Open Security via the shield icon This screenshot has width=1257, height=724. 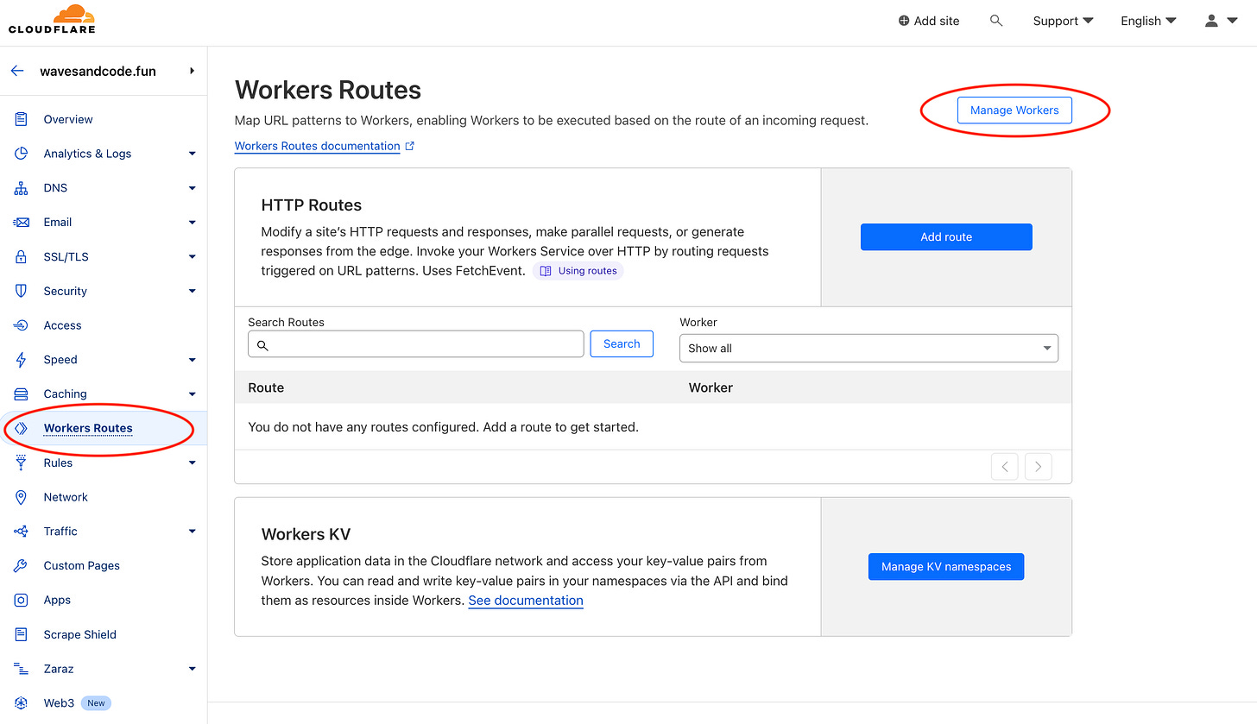20,291
